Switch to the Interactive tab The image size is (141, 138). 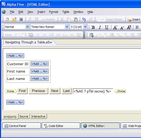pos(38,116)
